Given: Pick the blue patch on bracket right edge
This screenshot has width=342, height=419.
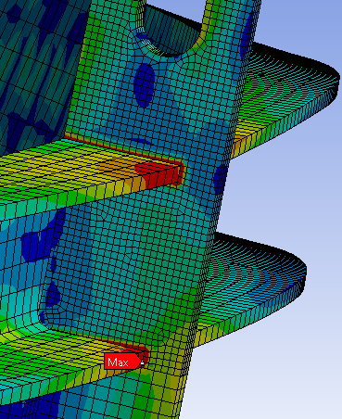Looking at the screenshot, I should click(221, 179).
